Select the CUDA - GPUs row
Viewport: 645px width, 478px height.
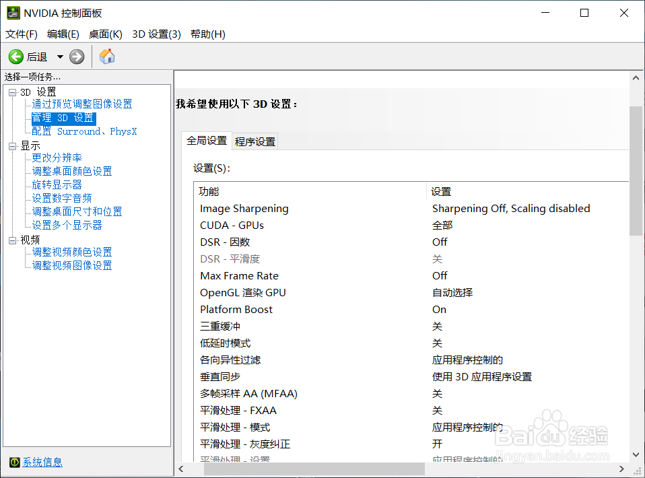[x=411, y=226]
